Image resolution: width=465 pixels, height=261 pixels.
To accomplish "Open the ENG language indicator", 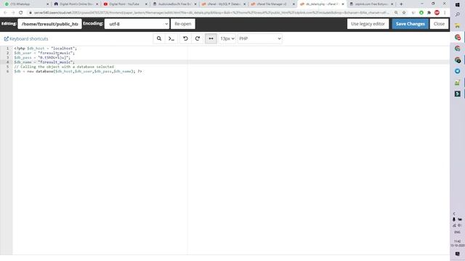I will (457, 232).
